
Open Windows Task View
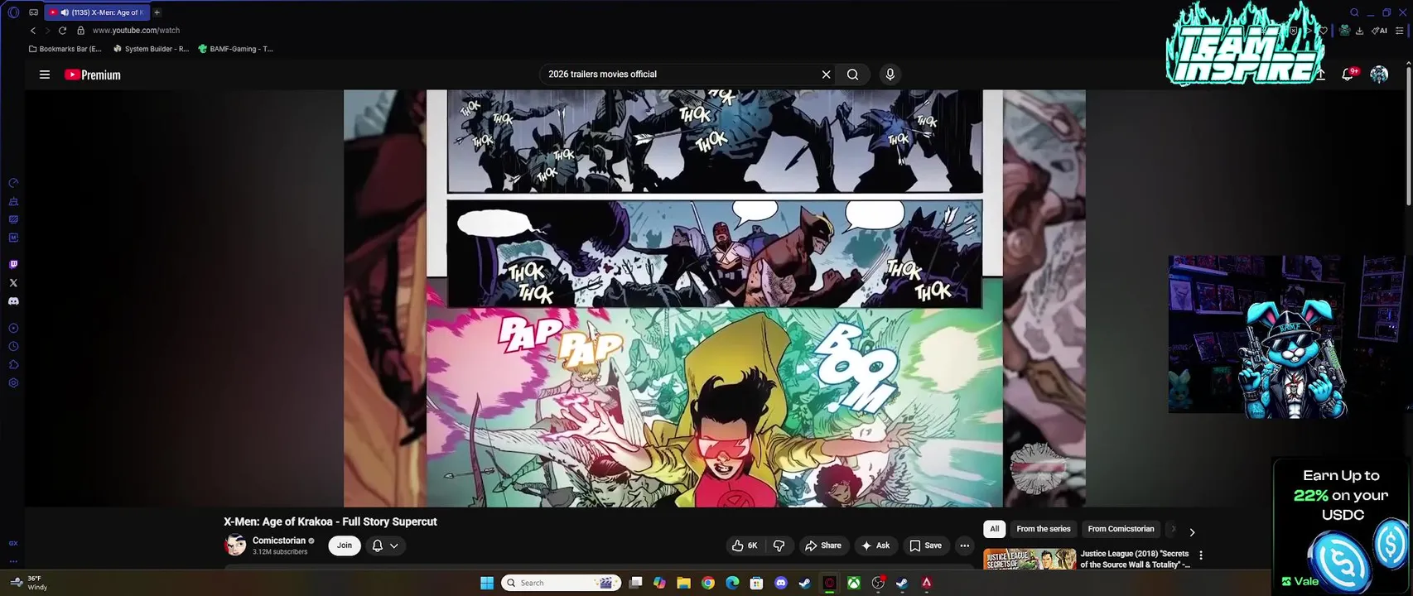(x=635, y=583)
